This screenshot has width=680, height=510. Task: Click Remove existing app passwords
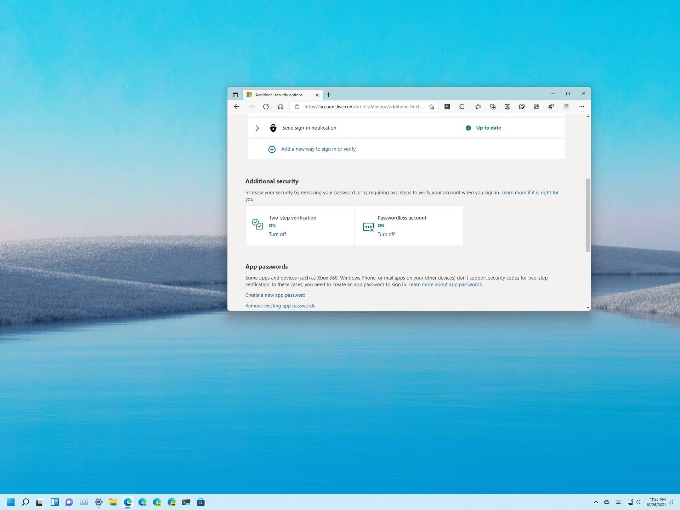click(280, 305)
